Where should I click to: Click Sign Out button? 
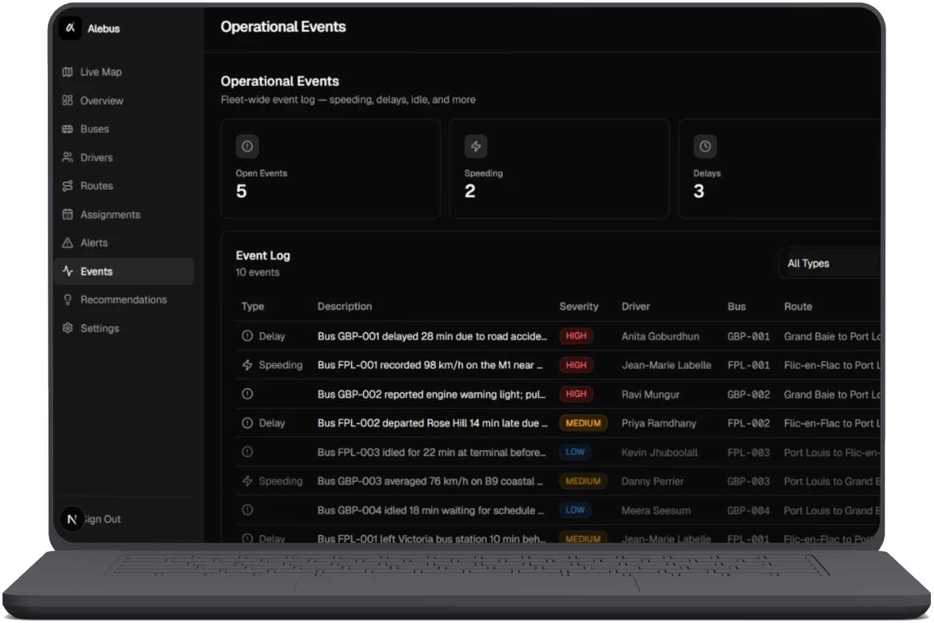103,519
